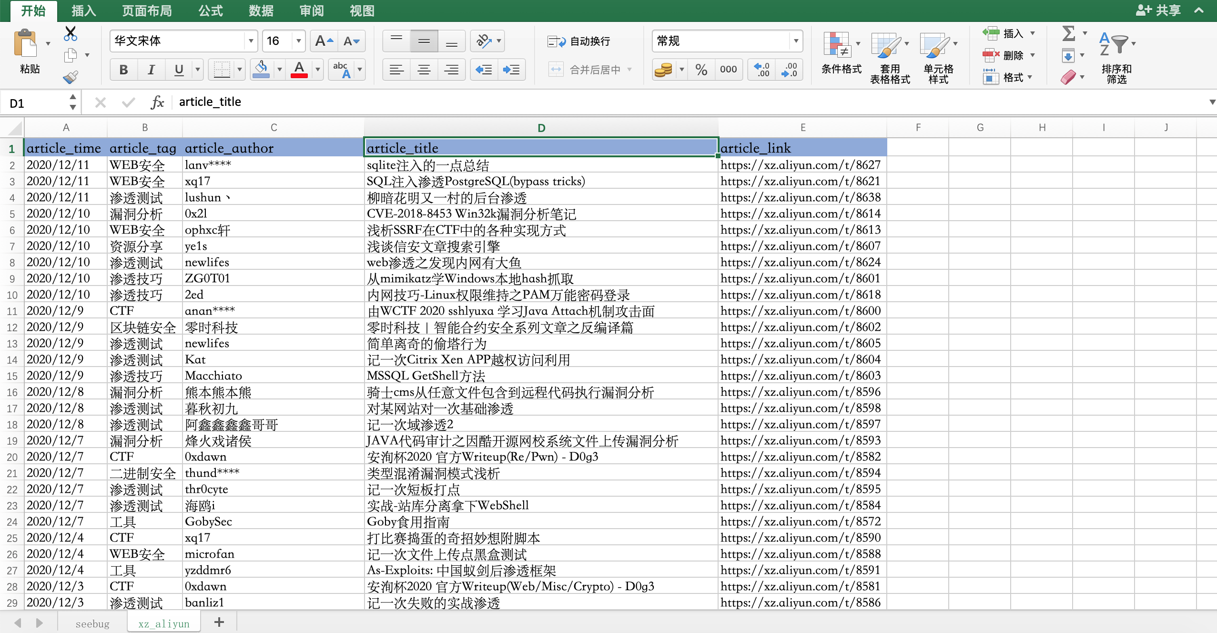Select the format painter brush icon
Screen dimensions: 1217x633
point(71,77)
